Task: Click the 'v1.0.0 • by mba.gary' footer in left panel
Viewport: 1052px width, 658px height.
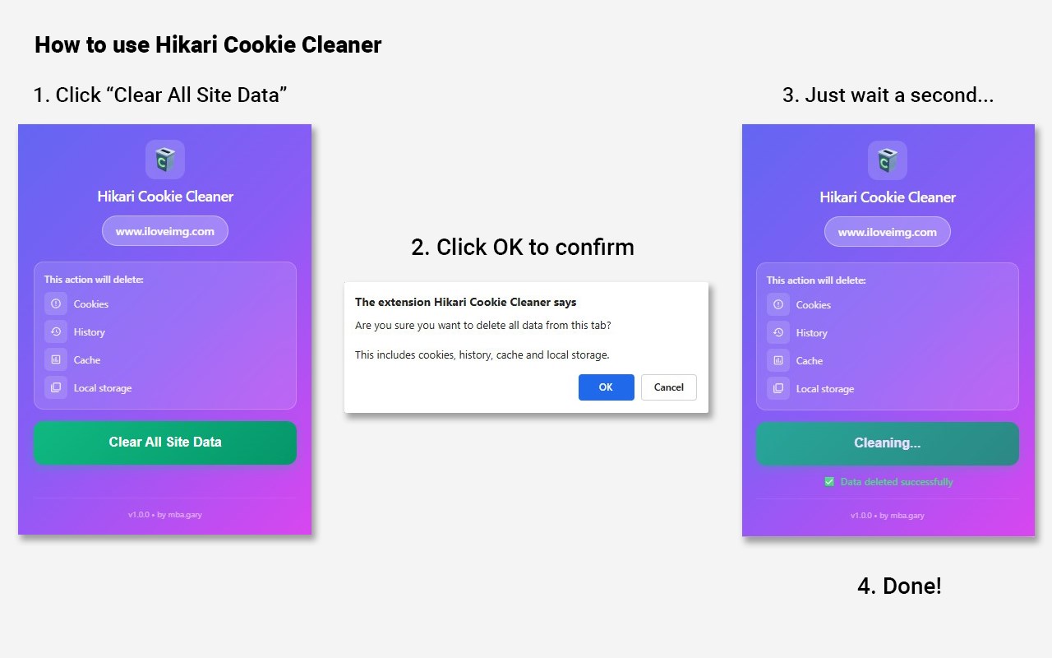Action: (x=165, y=515)
